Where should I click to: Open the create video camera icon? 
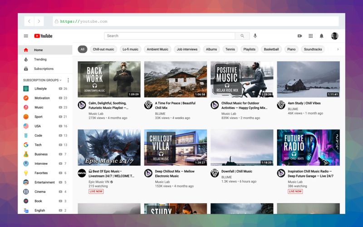(x=300, y=36)
